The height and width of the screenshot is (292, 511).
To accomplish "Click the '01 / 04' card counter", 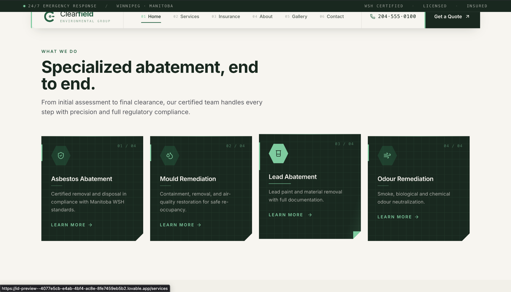I will point(127,146).
